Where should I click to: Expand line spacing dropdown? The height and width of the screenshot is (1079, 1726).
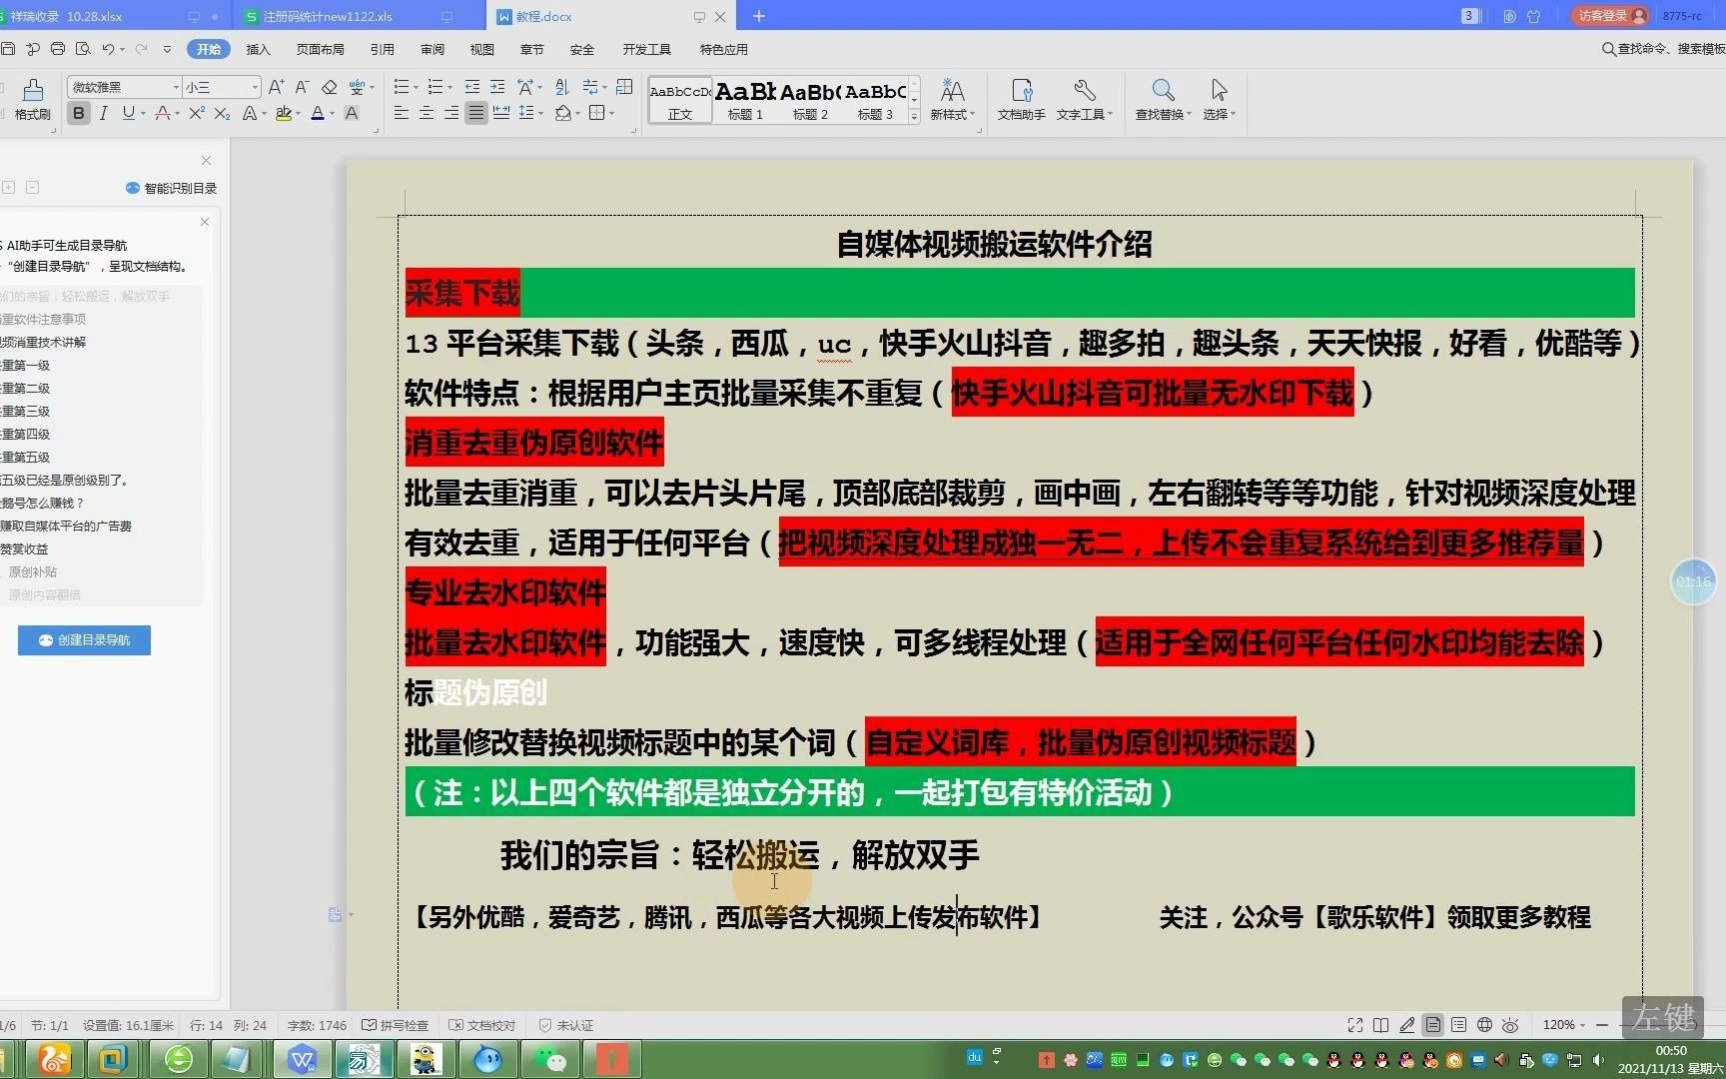pos(541,114)
